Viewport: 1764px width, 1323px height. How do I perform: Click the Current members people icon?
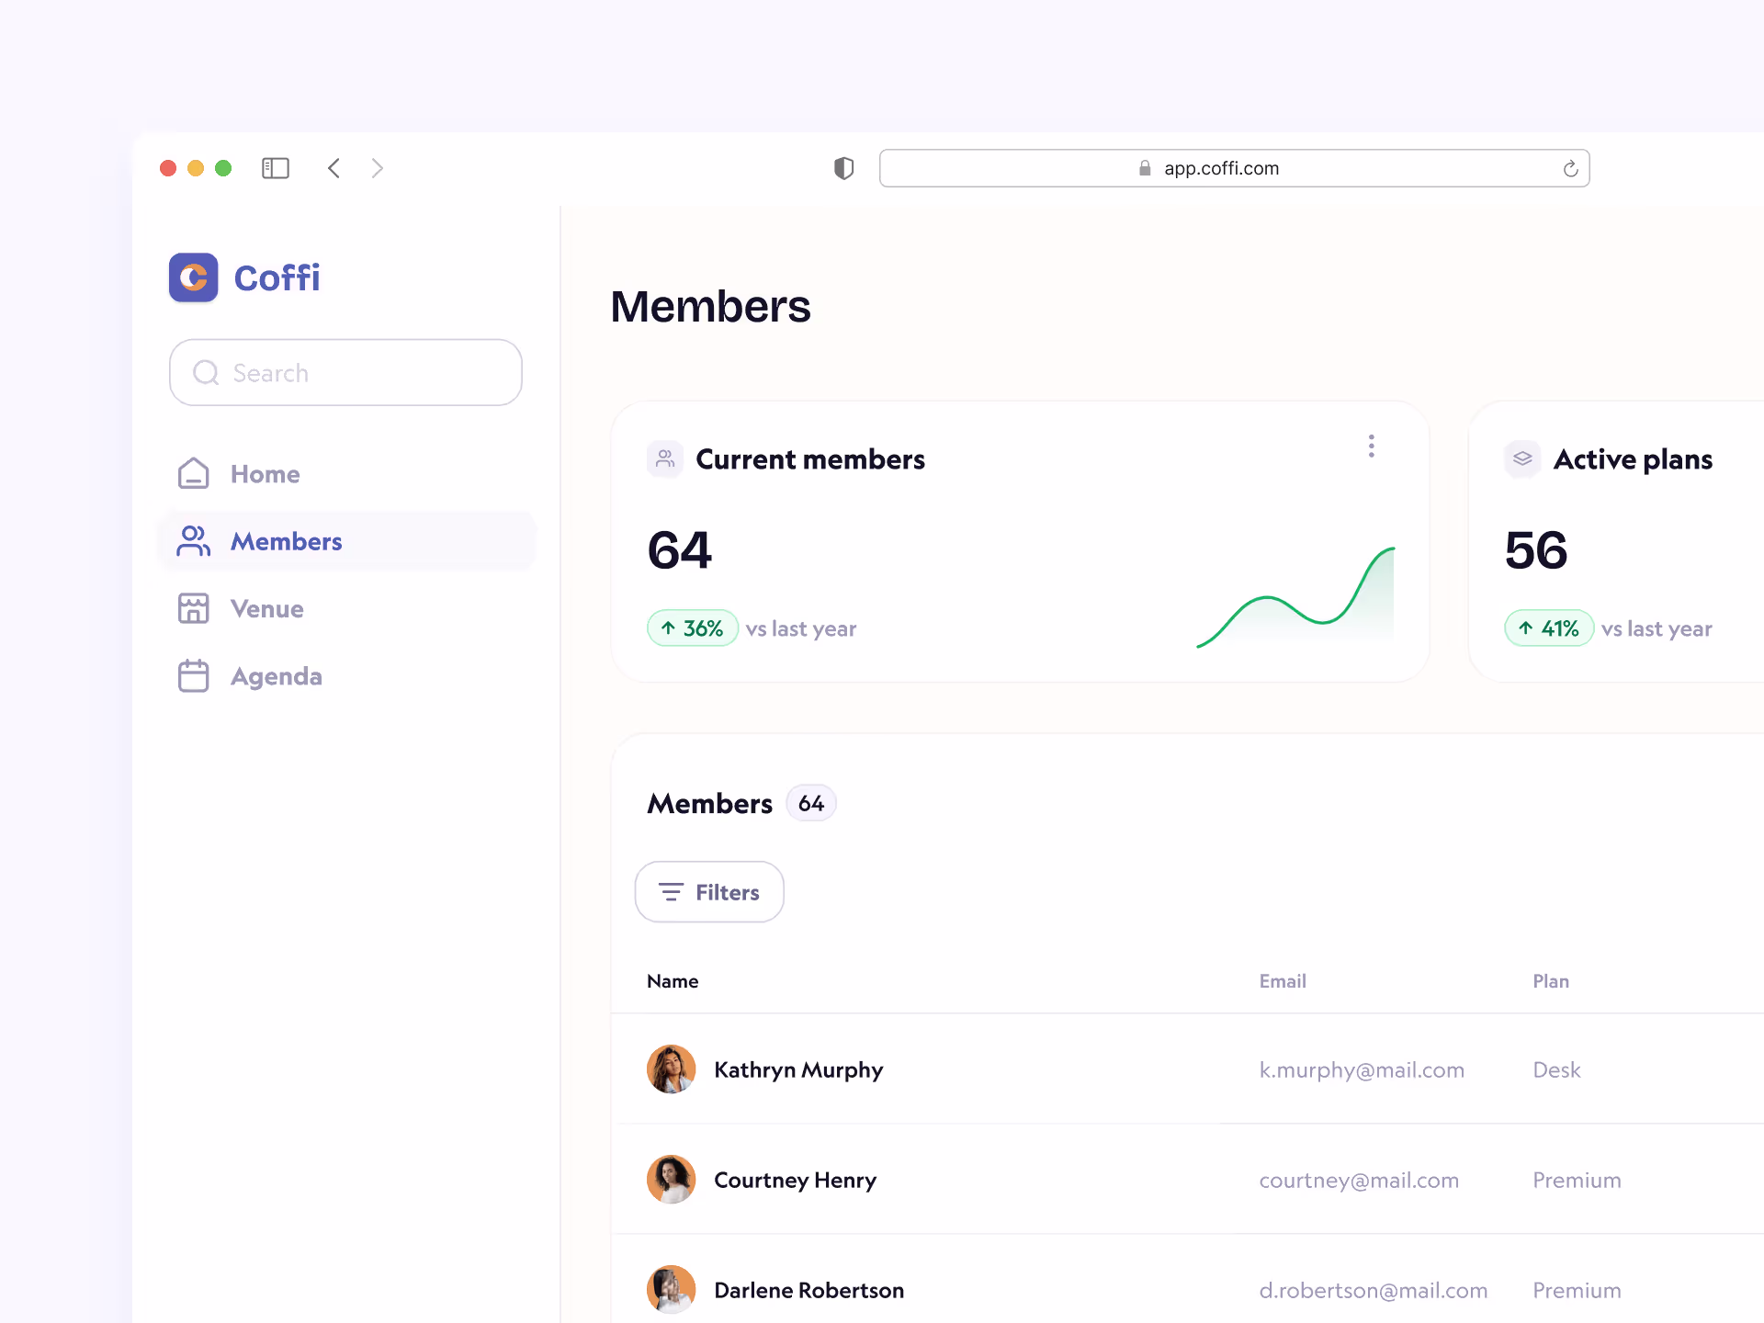click(x=664, y=458)
